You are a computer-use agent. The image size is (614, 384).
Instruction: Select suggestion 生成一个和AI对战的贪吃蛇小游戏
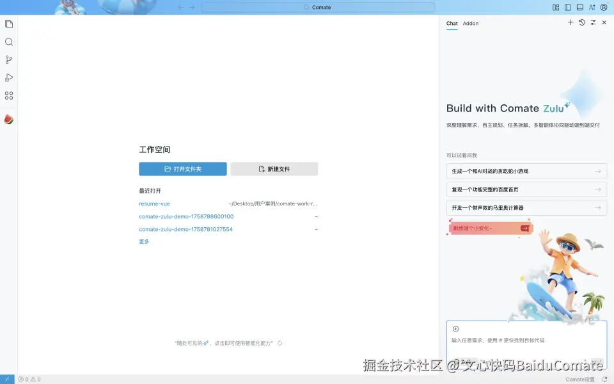coord(526,172)
